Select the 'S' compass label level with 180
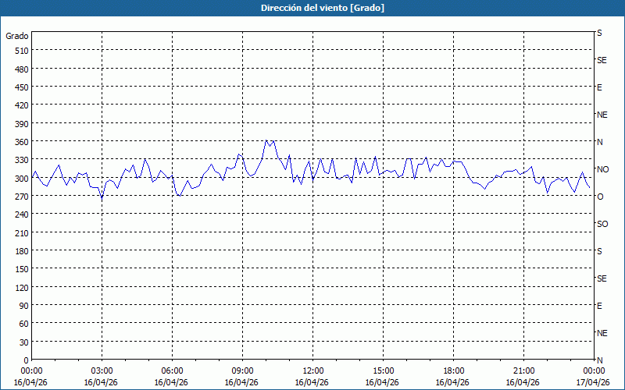The image size is (625, 390). (599, 251)
